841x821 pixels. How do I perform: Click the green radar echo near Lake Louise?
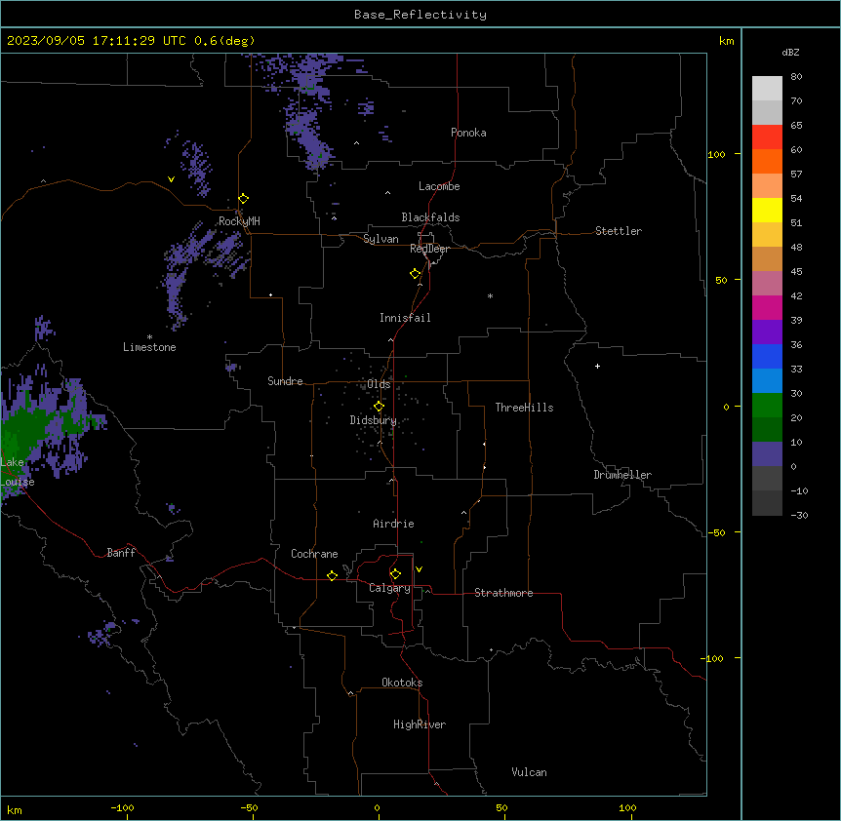pyautogui.click(x=26, y=429)
